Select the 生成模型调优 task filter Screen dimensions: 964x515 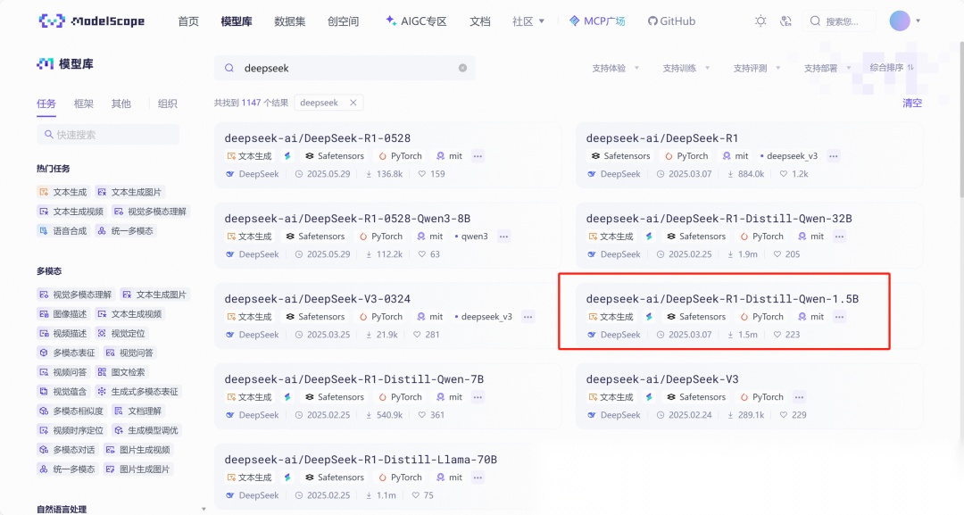[146, 430]
